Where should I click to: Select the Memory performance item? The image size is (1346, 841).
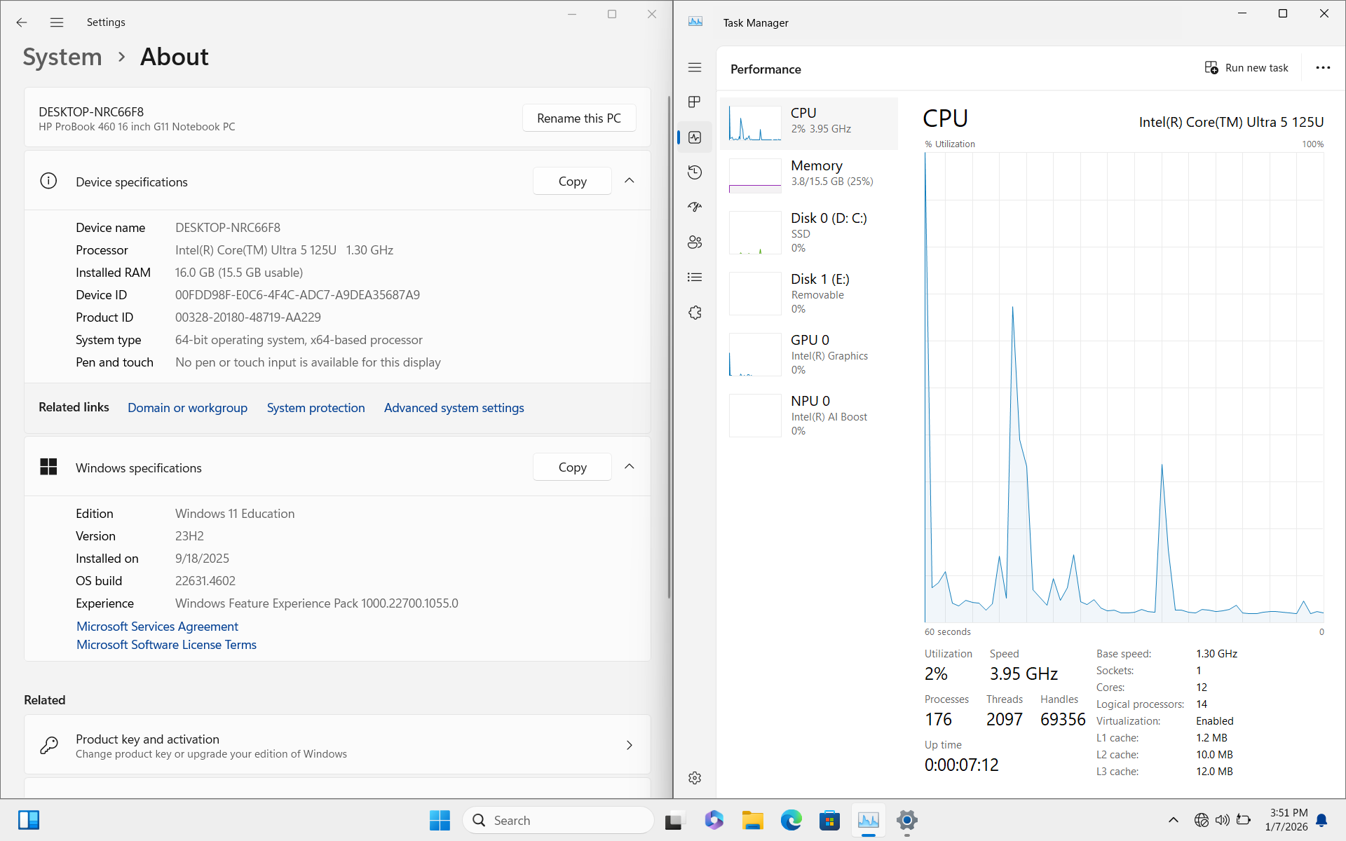click(808, 173)
